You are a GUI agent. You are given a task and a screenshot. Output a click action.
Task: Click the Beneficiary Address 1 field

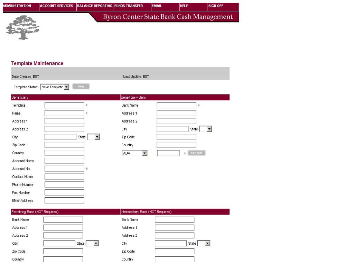coord(64,121)
